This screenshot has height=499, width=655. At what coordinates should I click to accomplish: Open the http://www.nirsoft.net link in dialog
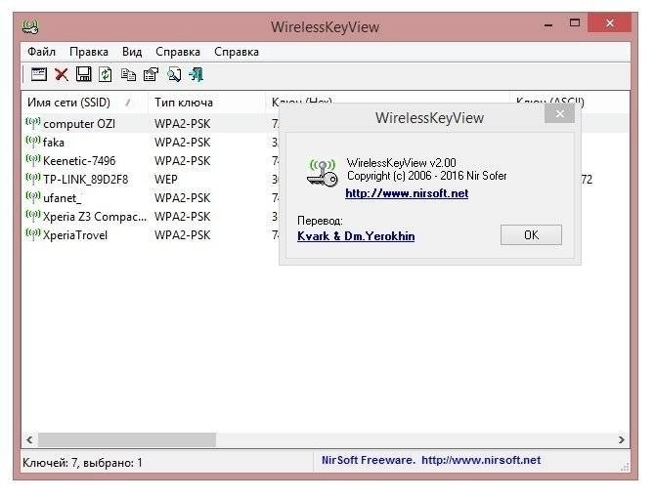click(x=407, y=193)
